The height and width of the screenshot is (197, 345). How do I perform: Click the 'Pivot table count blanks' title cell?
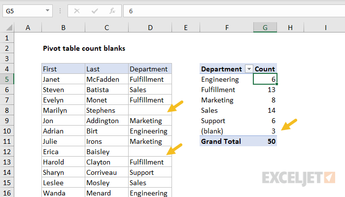[84, 48]
